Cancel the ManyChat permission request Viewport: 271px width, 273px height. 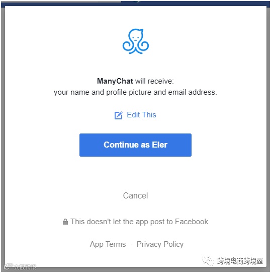[x=135, y=195]
